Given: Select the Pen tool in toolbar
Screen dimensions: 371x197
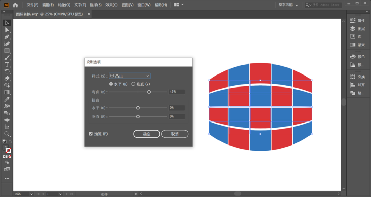Looking at the screenshot, I should click(7, 37).
